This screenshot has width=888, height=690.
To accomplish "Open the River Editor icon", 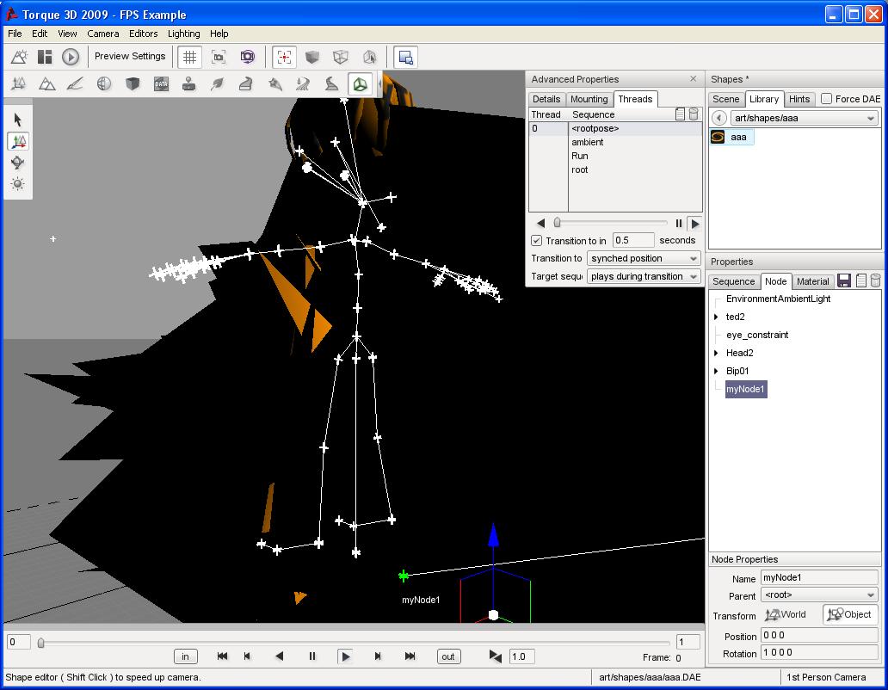I will pyautogui.click(x=303, y=84).
